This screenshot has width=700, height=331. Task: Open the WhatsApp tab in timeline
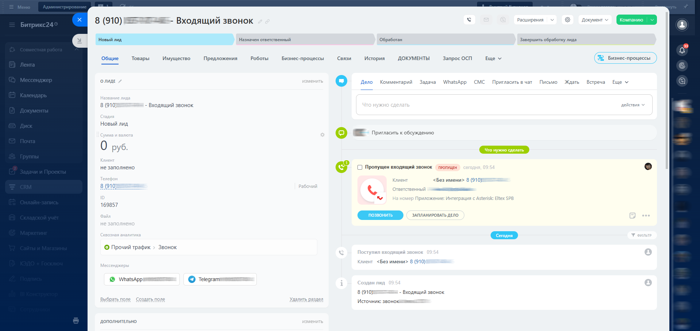point(455,82)
